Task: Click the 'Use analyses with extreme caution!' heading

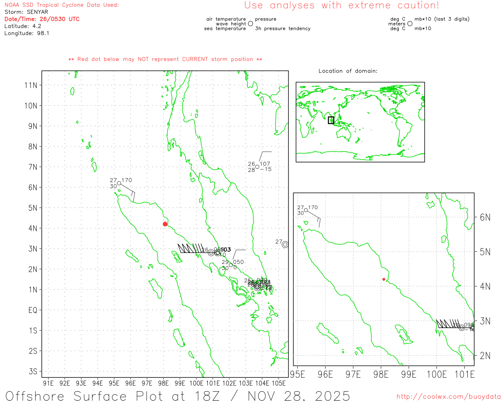Action: 341,5
